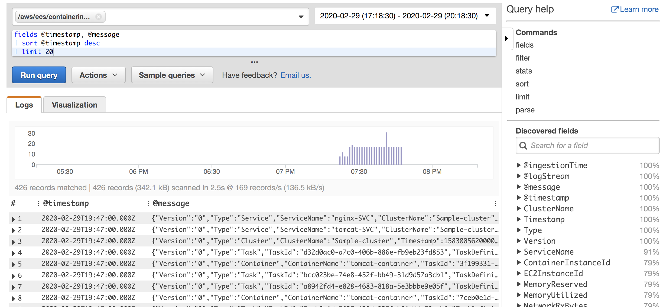The width and height of the screenshot is (663, 307).
Task: Click the Email us feedback link
Action: (295, 75)
